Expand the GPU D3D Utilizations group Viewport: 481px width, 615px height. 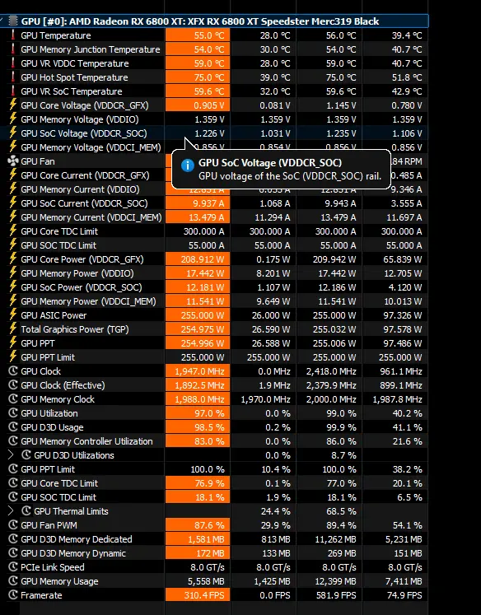tap(11, 455)
